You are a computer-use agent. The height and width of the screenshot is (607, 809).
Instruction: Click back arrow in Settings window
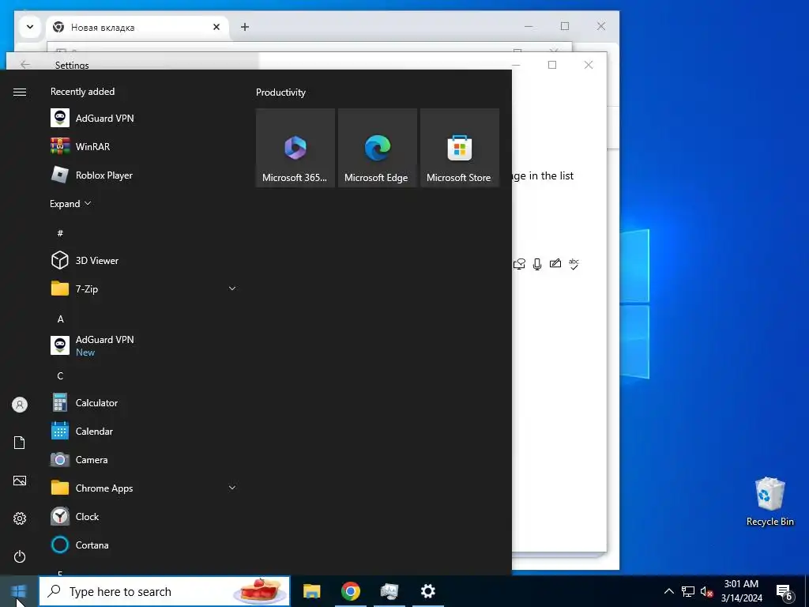(24, 65)
